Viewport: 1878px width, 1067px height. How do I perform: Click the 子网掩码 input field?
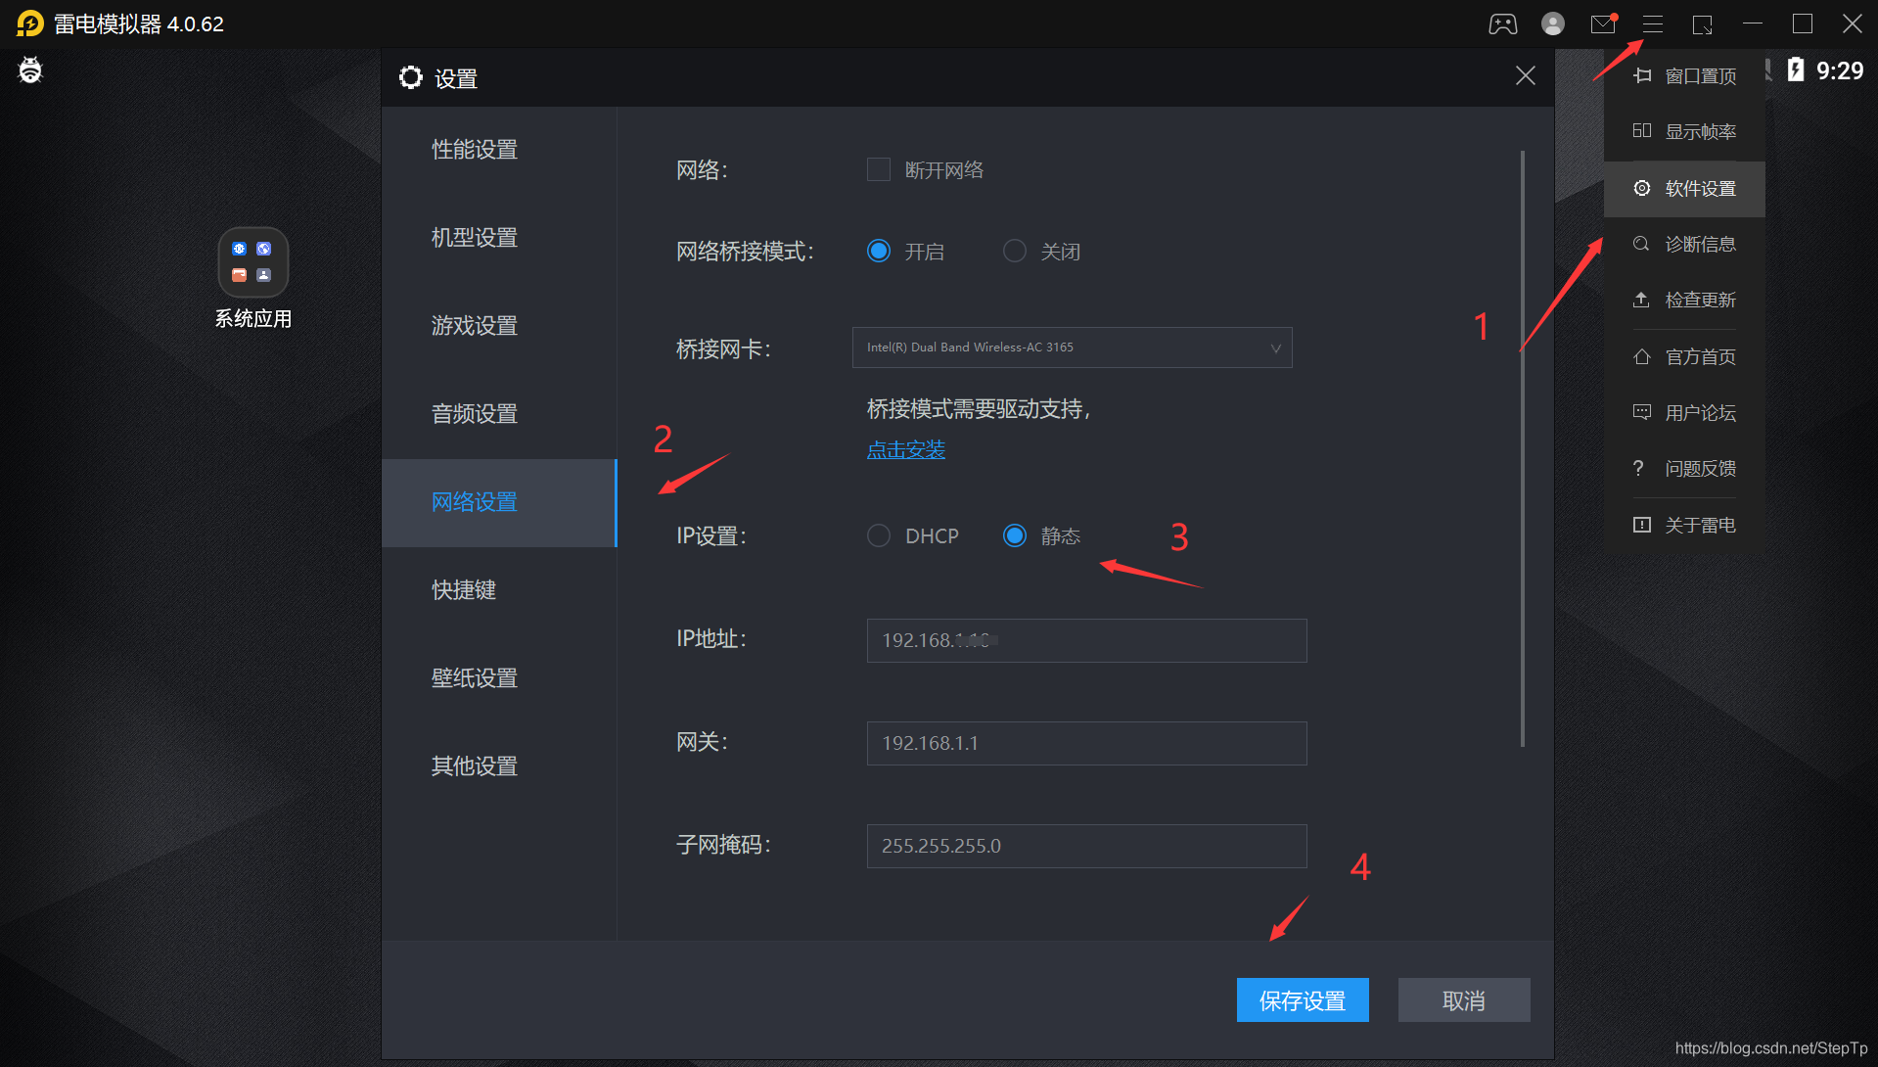tap(1086, 846)
